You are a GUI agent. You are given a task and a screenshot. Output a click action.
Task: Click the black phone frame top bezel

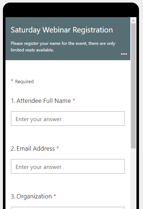point(71,10)
